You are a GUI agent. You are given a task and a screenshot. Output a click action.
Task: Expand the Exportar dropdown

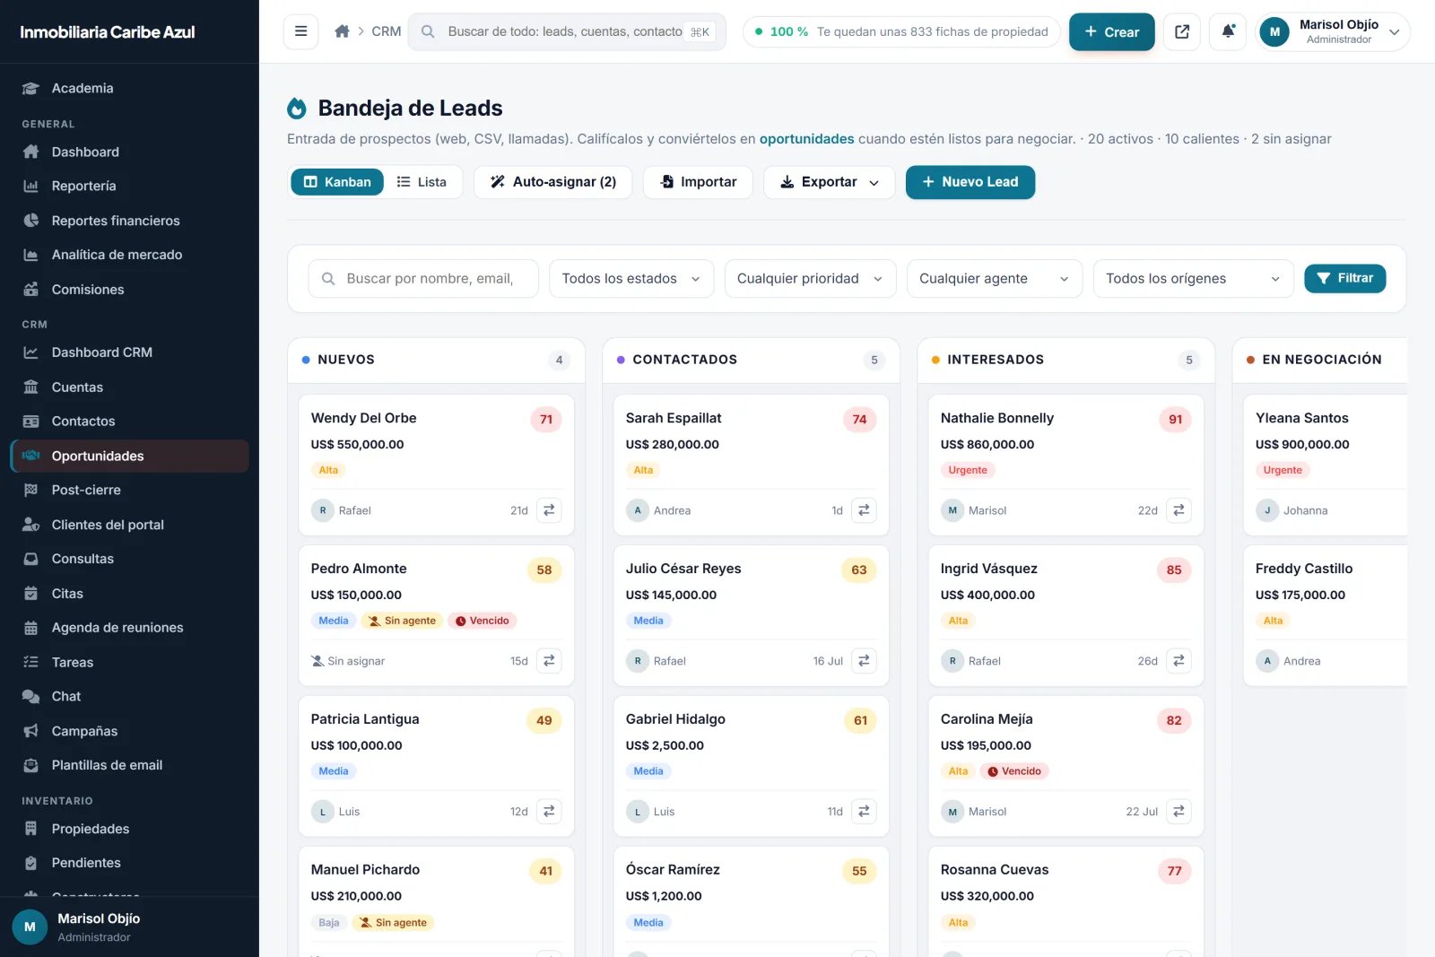point(829,182)
